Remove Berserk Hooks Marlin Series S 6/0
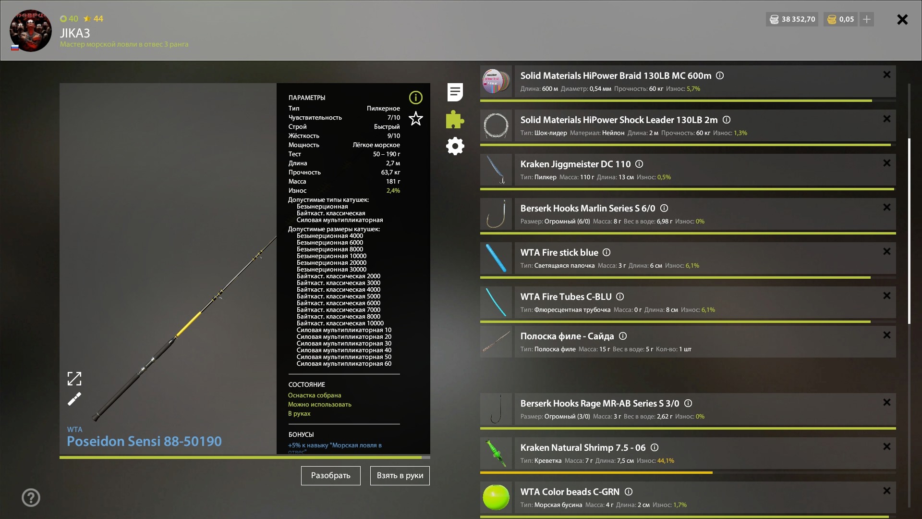The image size is (922, 519). pos(886,207)
